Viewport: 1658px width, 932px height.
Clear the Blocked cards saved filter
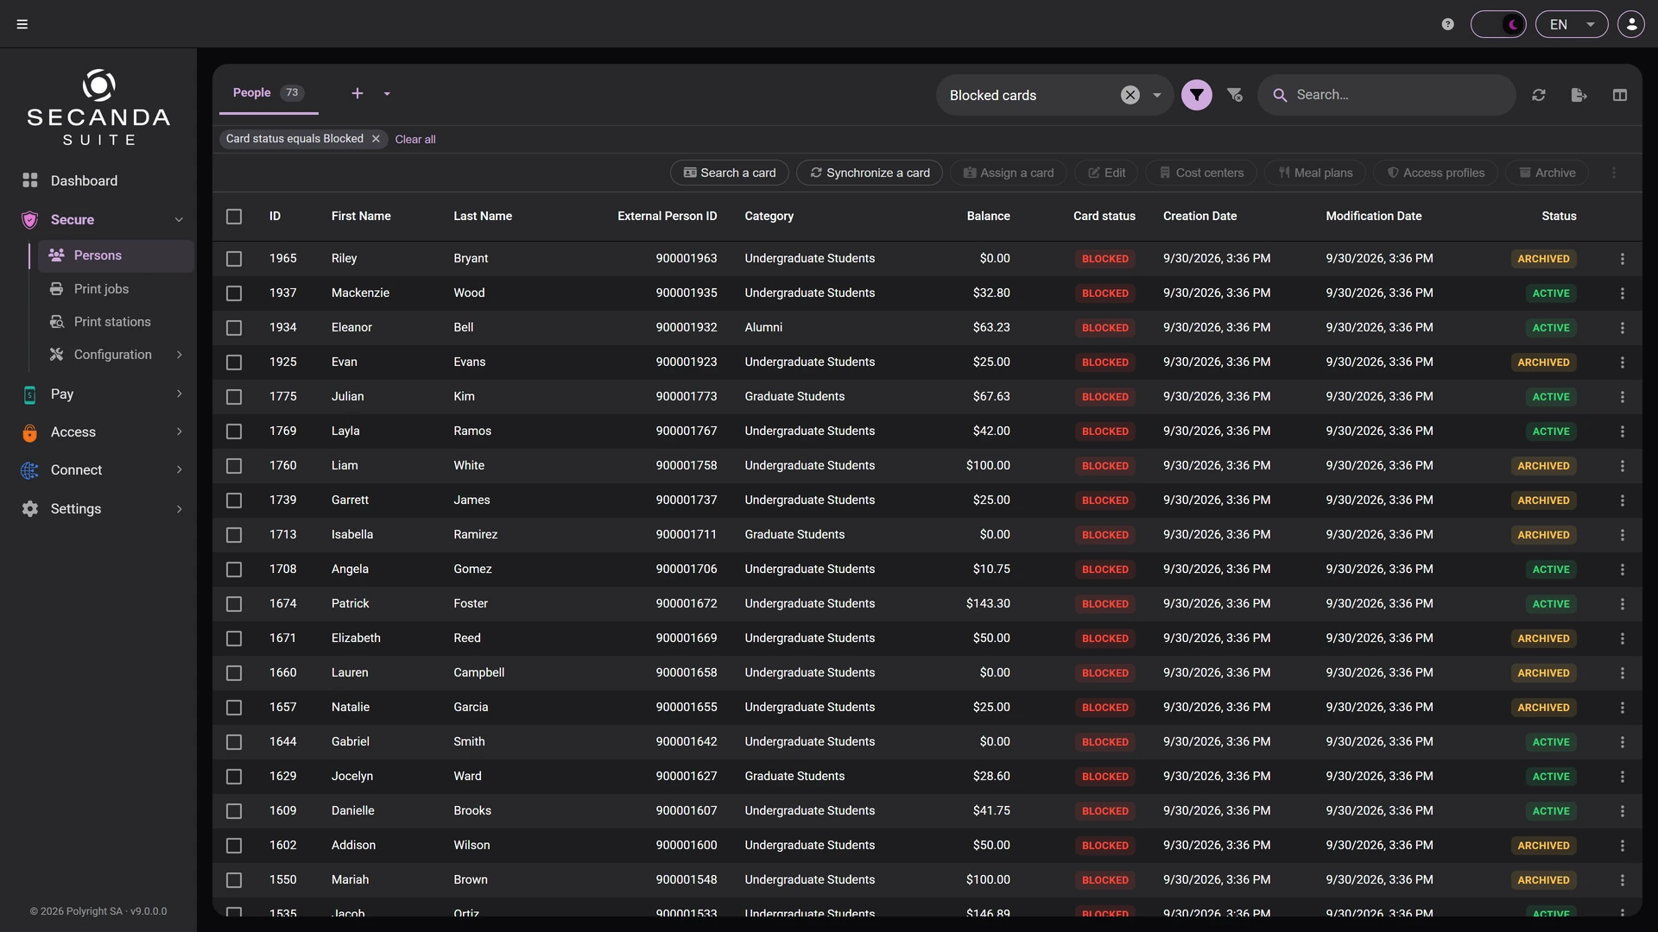[x=1130, y=95]
